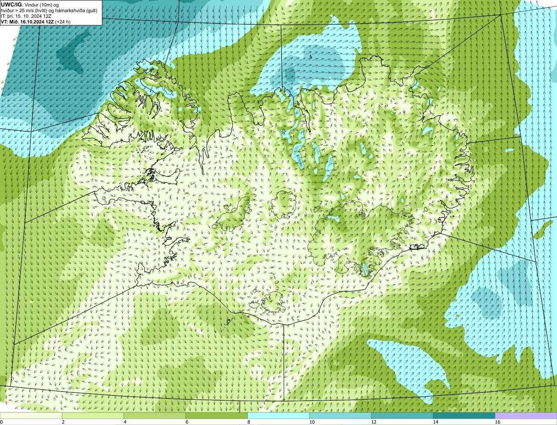The width and height of the screenshot is (557, 425).
Task: Click the '16' label on the wind scale
Action: tap(498, 422)
